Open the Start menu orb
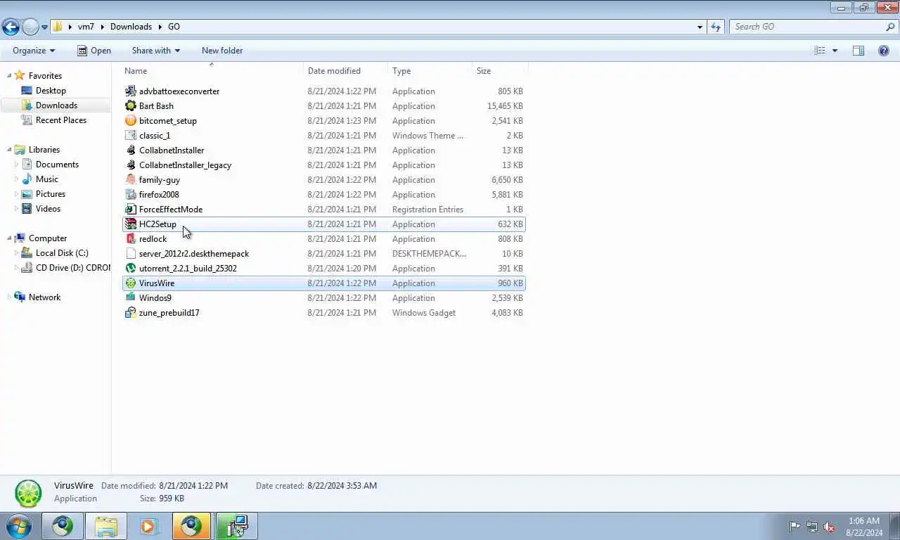900x540 pixels. click(18, 526)
